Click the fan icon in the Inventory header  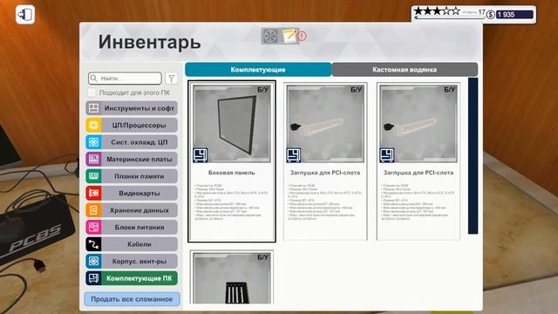[x=270, y=36]
